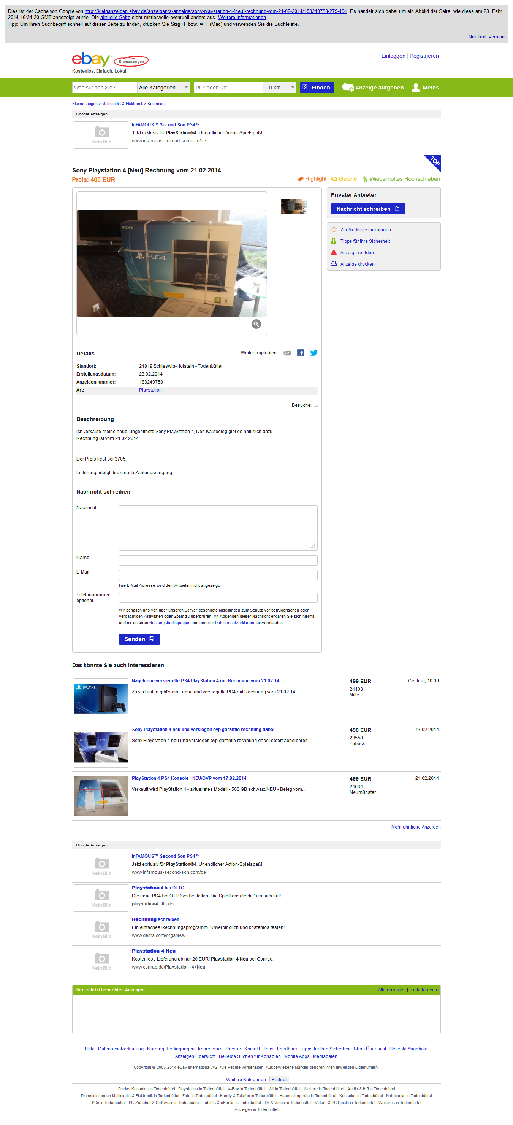Open the Einloggen link
513x1125 pixels.
(x=393, y=56)
